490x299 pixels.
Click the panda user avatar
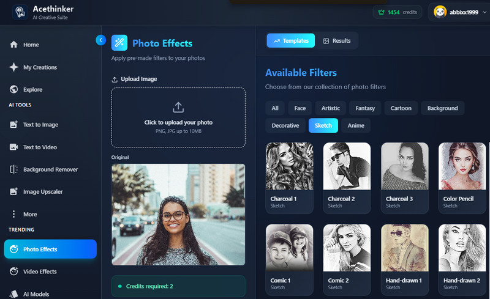(440, 12)
